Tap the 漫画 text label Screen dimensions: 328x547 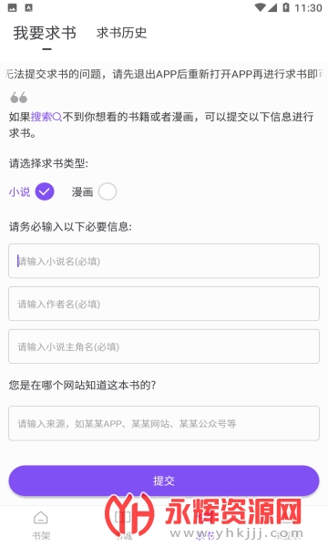coord(82,191)
